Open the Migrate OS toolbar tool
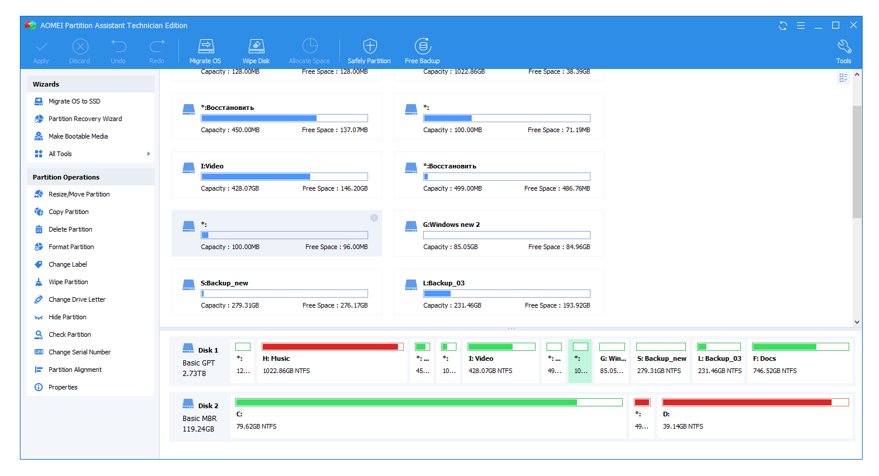This screenshot has height=476, width=879. 205,51
